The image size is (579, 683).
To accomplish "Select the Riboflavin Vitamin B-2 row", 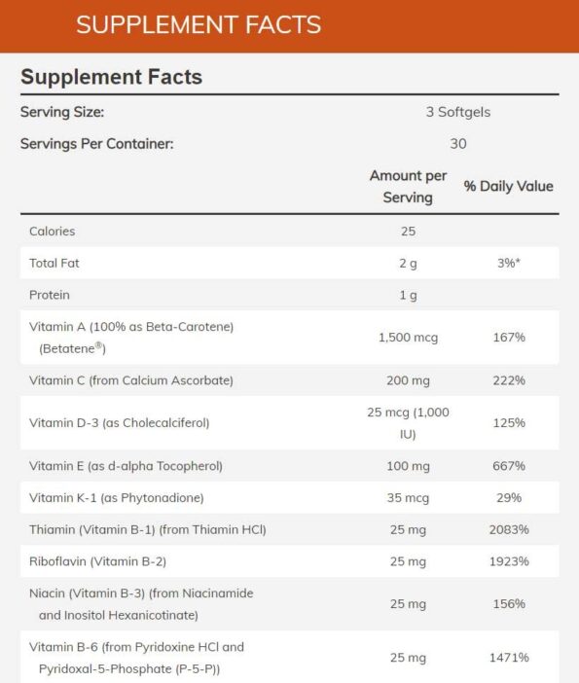I will 289,561.
